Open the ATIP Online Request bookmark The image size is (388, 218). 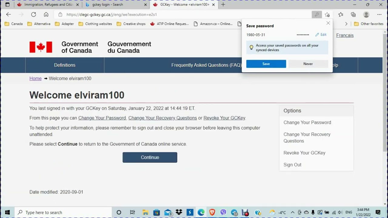click(x=169, y=24)
